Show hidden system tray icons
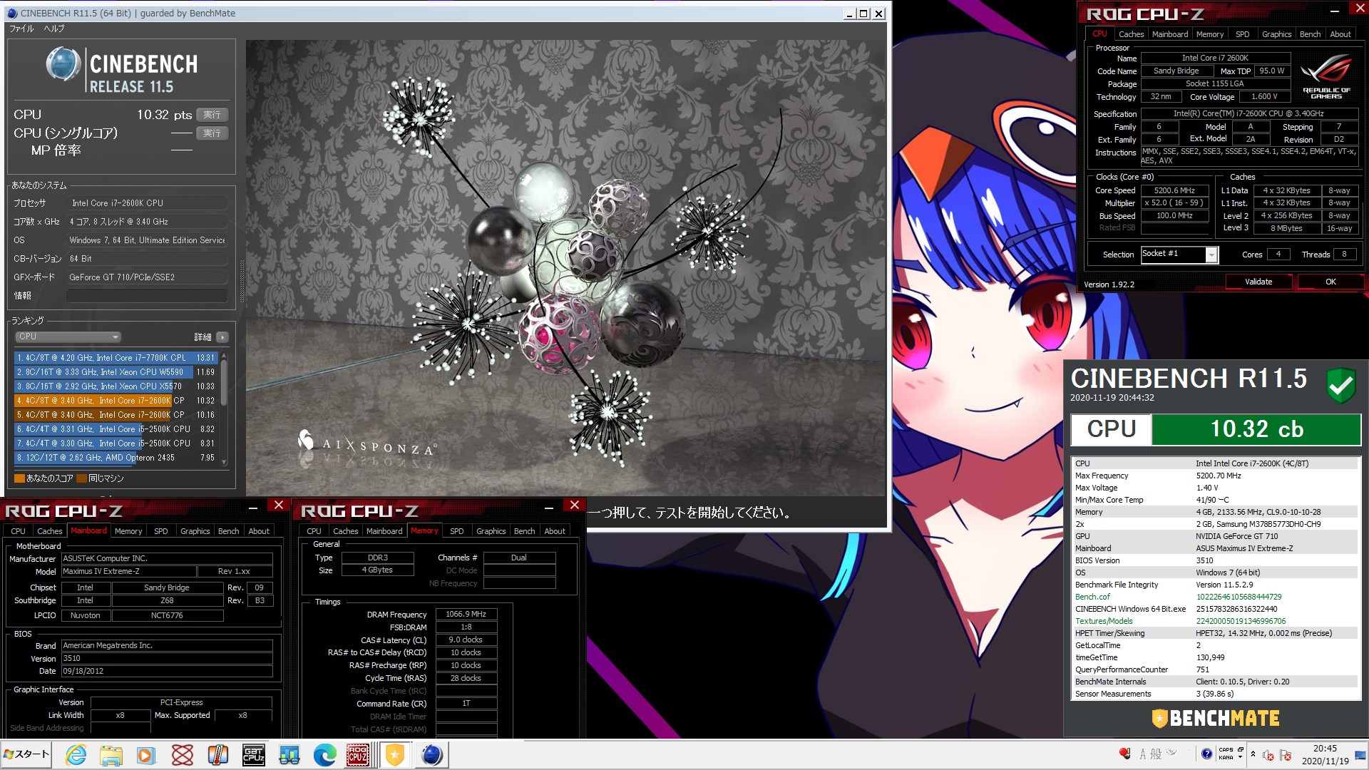1369x770 pixels. pyautogui.click(x=1253, y=754)
